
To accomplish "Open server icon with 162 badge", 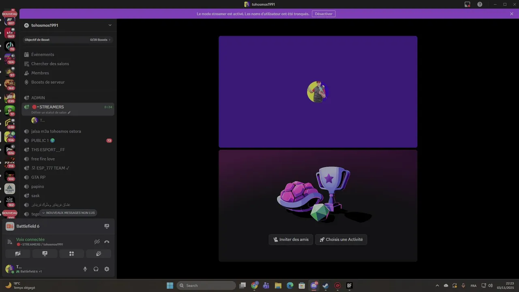I will [10, 85].
